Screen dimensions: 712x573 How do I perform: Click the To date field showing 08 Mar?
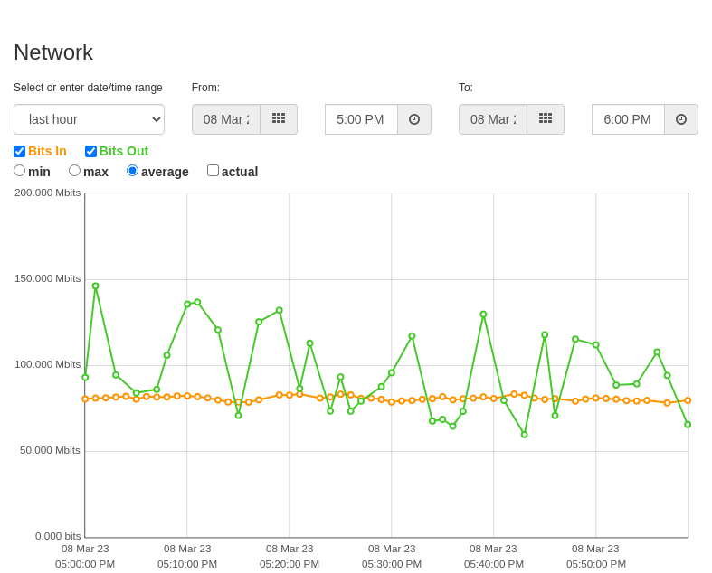point(493,119)
